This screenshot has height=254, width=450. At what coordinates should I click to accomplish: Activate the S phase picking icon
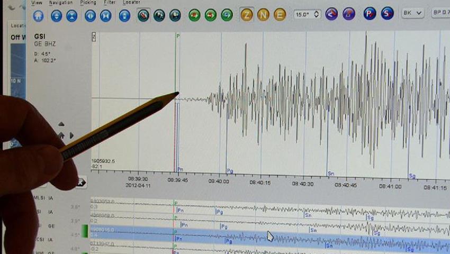point(388,14)
